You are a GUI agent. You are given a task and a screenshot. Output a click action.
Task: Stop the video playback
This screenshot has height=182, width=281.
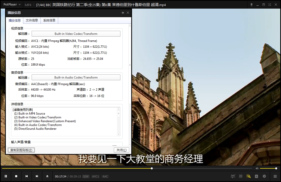coord(16,176)
